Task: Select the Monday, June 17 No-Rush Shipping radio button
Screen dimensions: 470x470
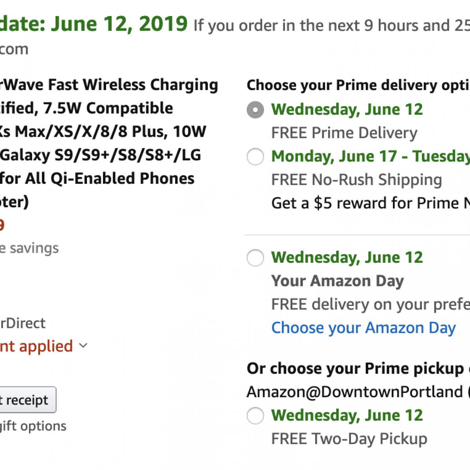Action: (x=255, y=157)
